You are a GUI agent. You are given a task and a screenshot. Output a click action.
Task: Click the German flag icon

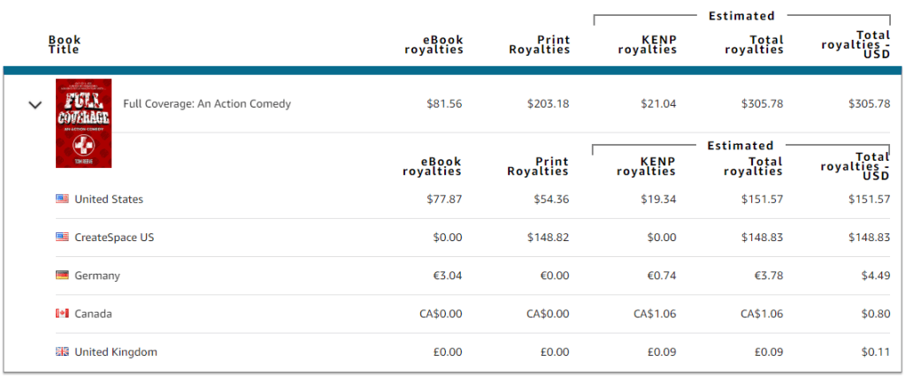pos(62,276)
